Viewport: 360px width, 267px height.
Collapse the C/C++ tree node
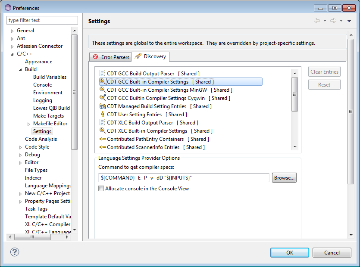coord(13,54)
